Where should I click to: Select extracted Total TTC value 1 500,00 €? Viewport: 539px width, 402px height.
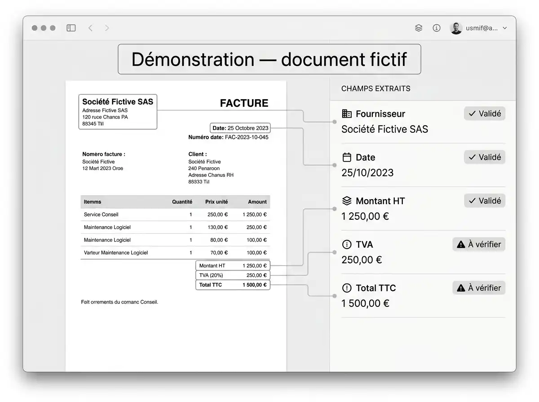click(x=365, y=303)
